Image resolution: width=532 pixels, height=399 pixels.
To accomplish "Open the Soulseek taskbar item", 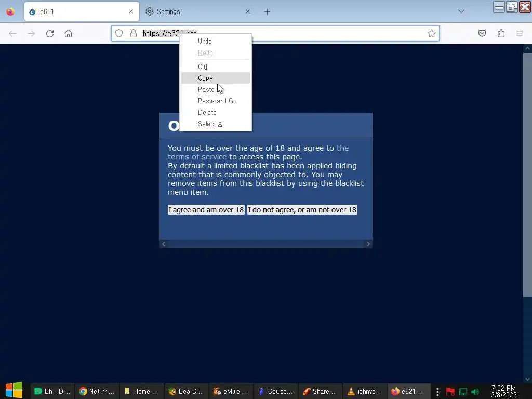I will 275,391.
